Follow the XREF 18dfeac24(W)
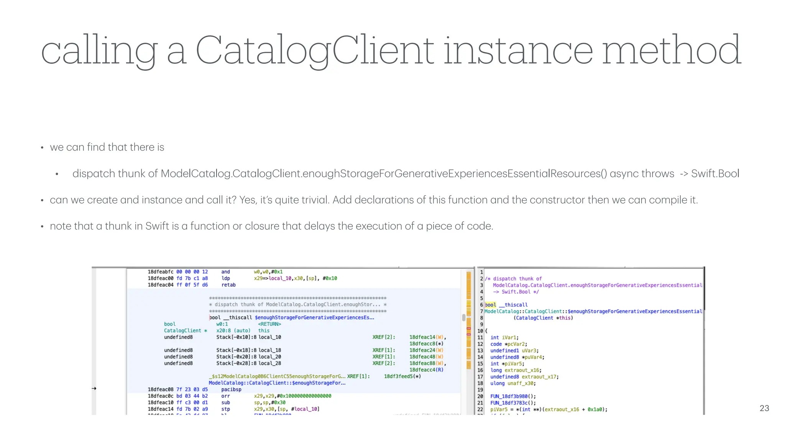Viewport: 785px width, 441px height. point(426,350)
